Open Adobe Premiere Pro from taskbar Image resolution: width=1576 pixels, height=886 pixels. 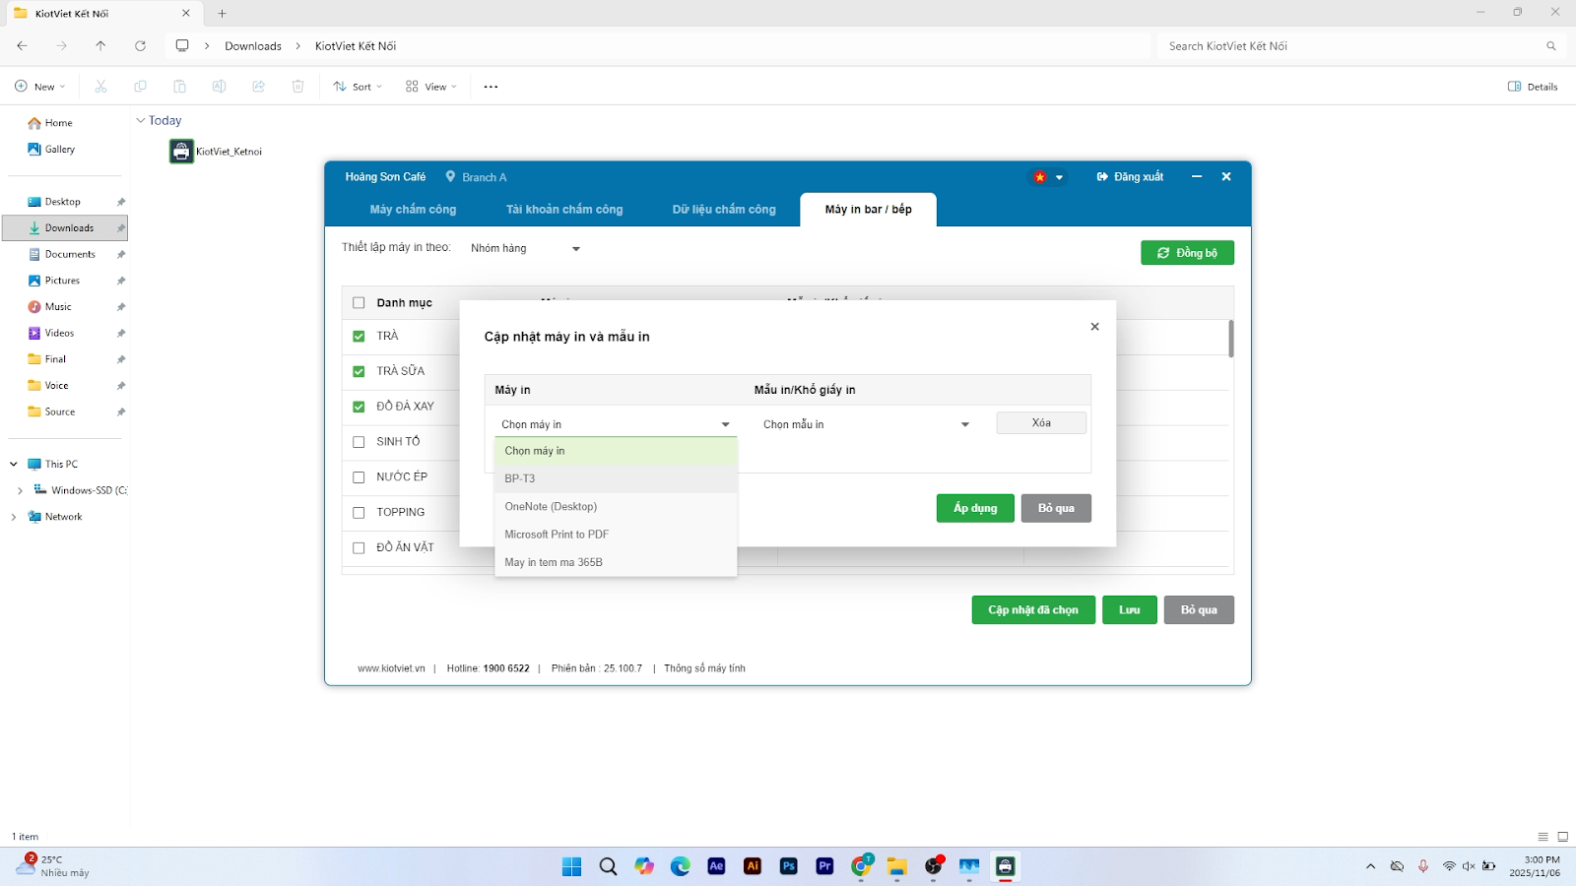(825, 866)
